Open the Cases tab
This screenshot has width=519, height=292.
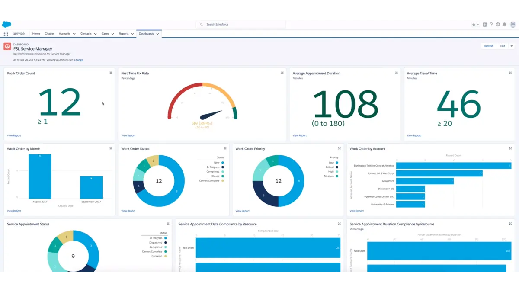click(105, 34)
